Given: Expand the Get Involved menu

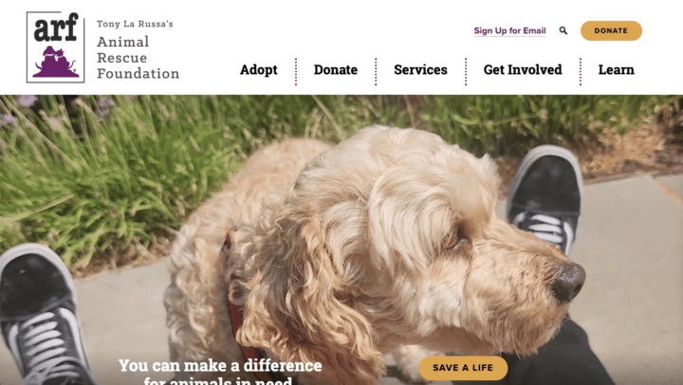Looking at the screenshot, I should pyautogui.click(x=523, y=69).
